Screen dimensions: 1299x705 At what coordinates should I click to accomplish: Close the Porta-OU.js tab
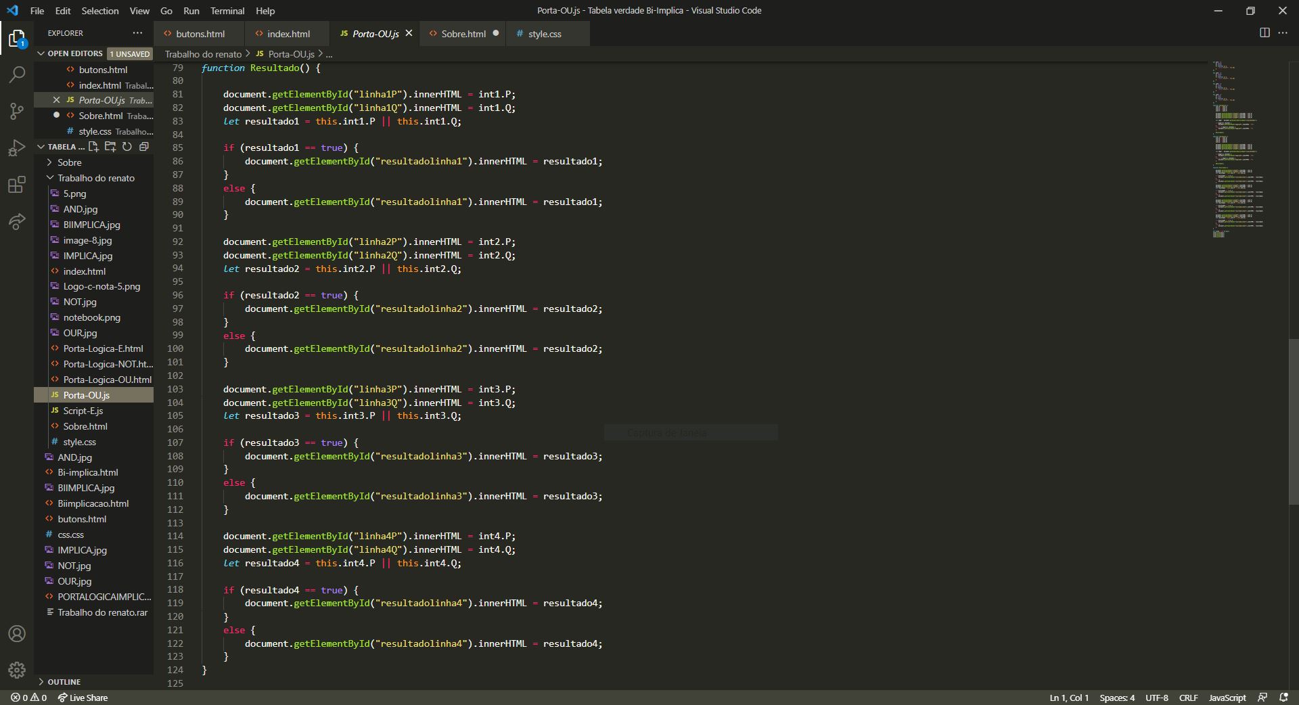pos(409,33)
